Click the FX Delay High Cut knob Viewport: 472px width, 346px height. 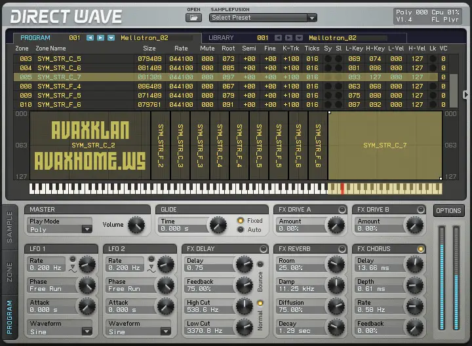pyautogui.click(x=245, y=306)
